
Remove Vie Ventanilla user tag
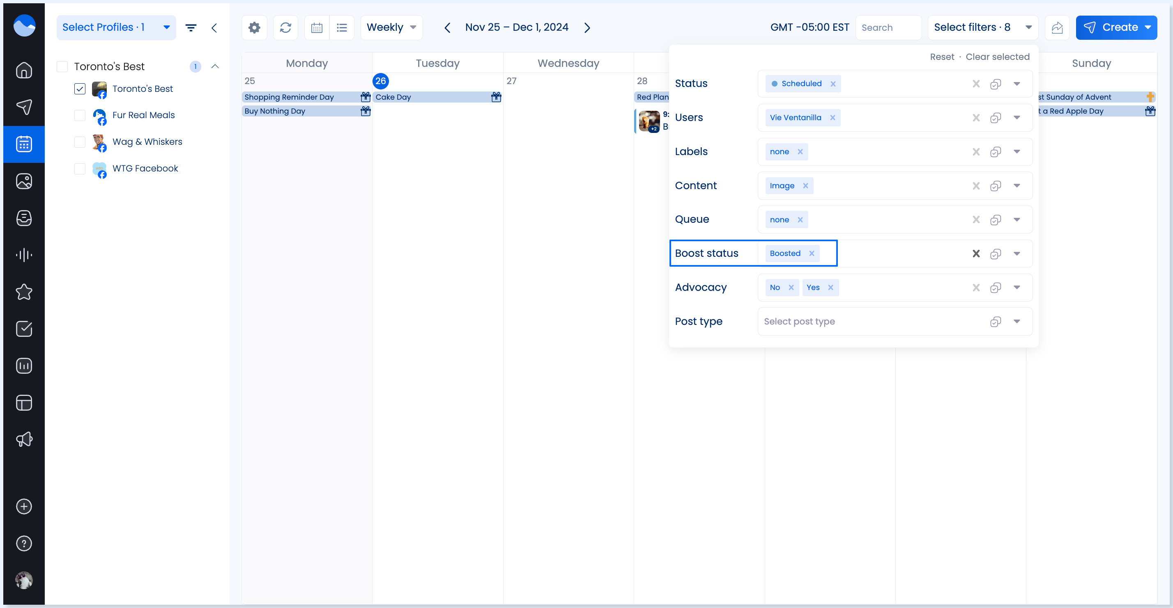(x=833, y=118)
